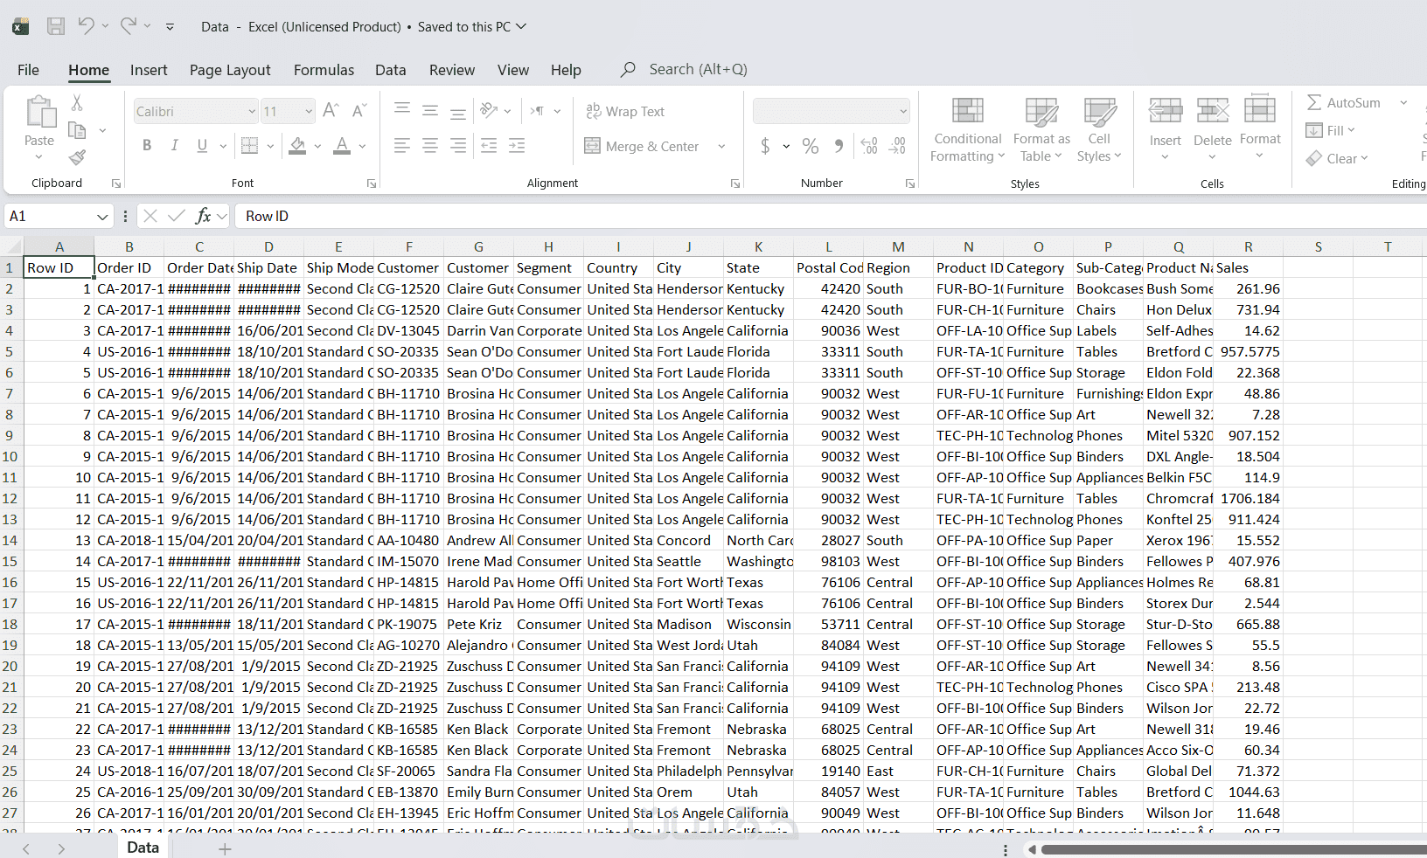Switch to the Insert tab
Image resolution: width=1427 pixels, height=858 pixels.
point(149,70)
